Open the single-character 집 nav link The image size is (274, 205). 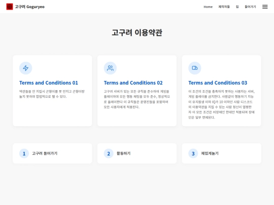pyautogui.click(x=237, y=7)
